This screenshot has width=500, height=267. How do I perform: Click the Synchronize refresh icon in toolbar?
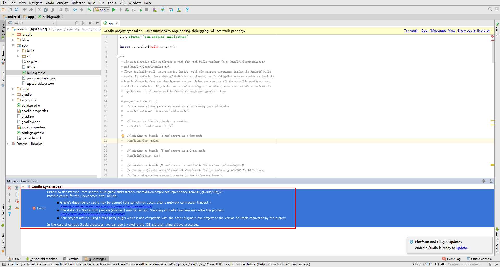(17, 10)
